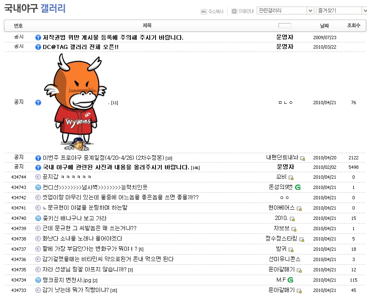Click the 조회수 column header
The width and height of the screenshot is (367, 294).
(x=354, y=25)
